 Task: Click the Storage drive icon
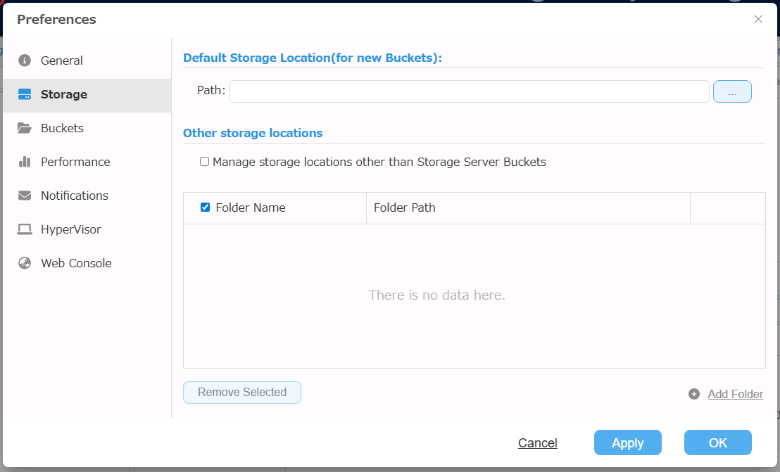point(25,94)
